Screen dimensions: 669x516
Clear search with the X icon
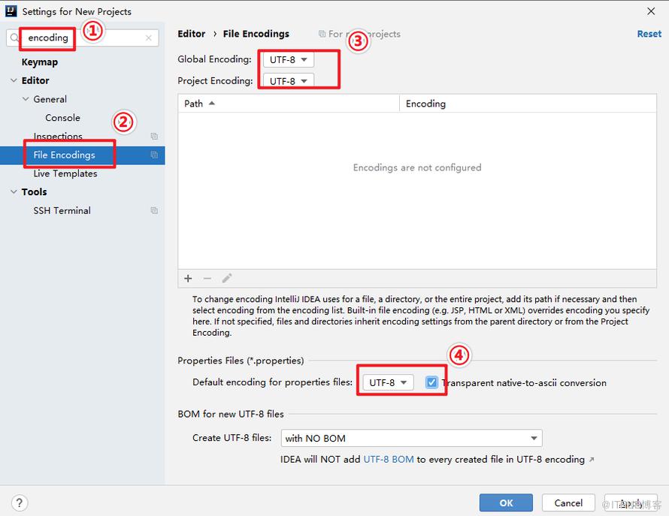(149, 38)
